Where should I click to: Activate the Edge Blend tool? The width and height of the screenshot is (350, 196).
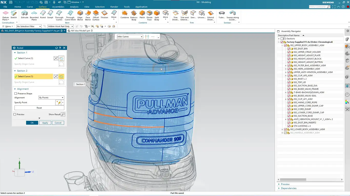coord(80,15)
